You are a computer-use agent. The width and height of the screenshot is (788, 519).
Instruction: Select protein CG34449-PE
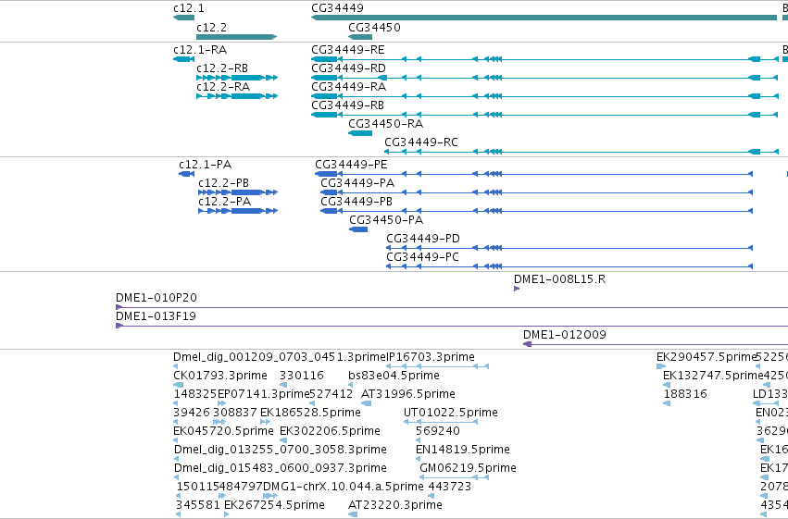pyautogui.click(x=533, y=174)
